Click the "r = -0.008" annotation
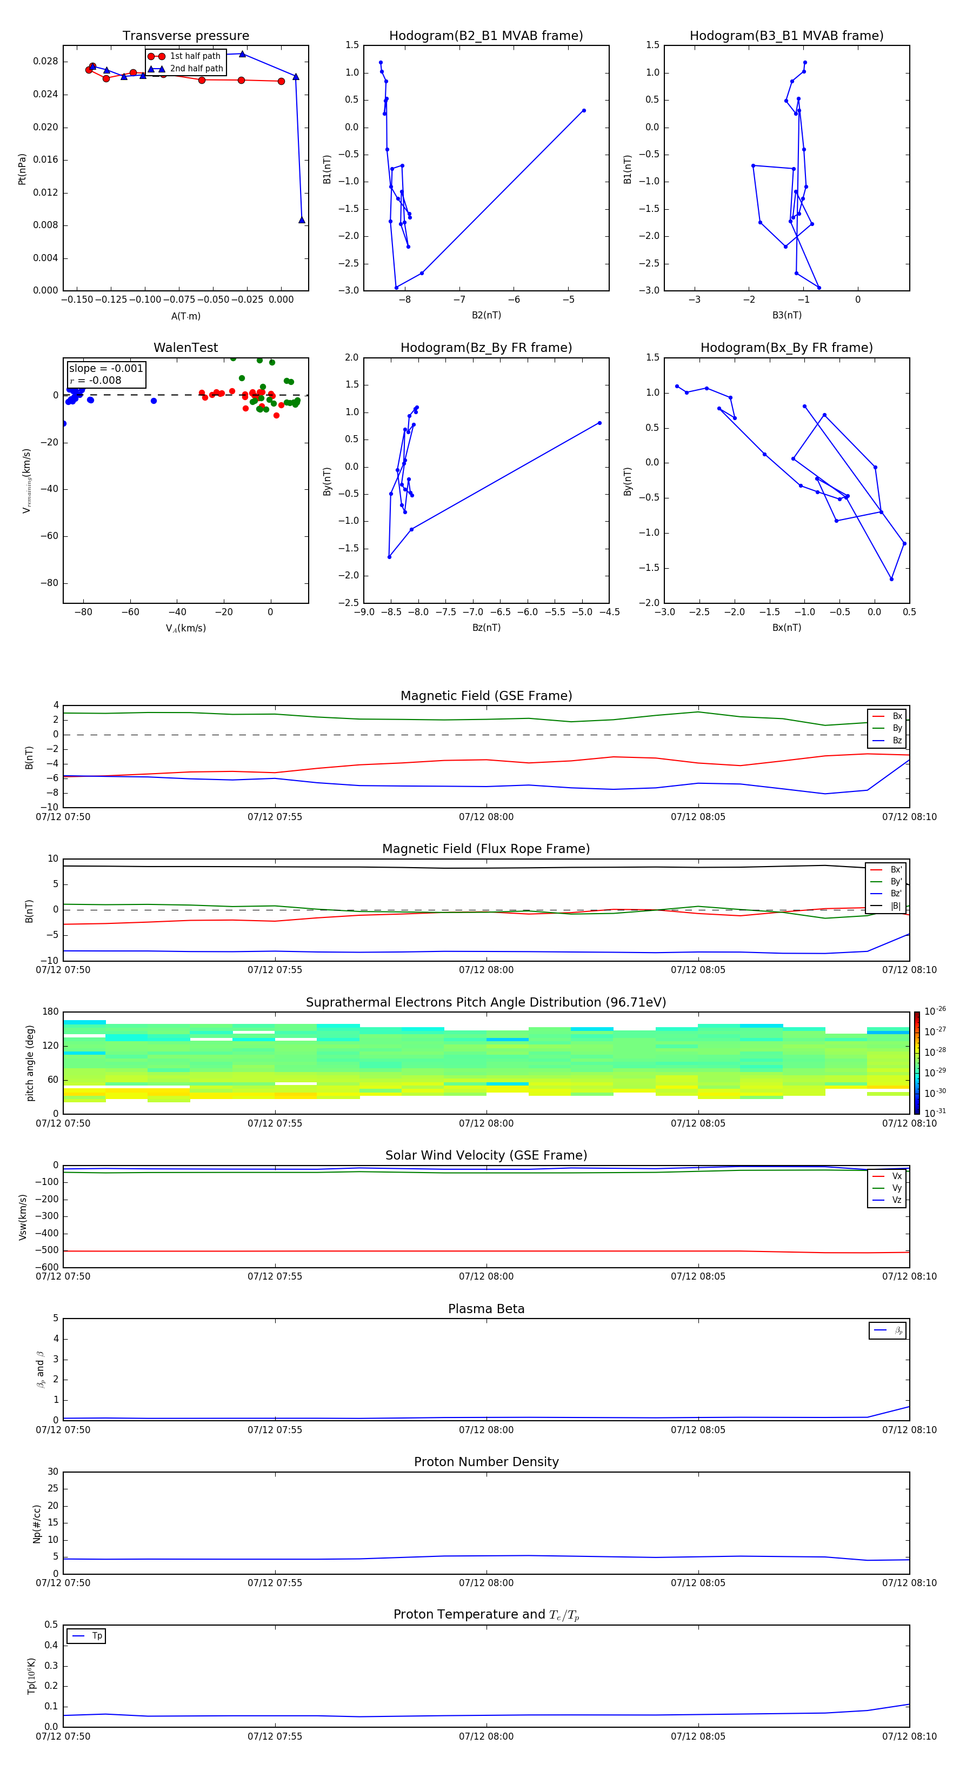 tap(96, 381)
